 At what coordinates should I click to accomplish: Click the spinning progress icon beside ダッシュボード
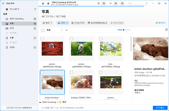35,9
